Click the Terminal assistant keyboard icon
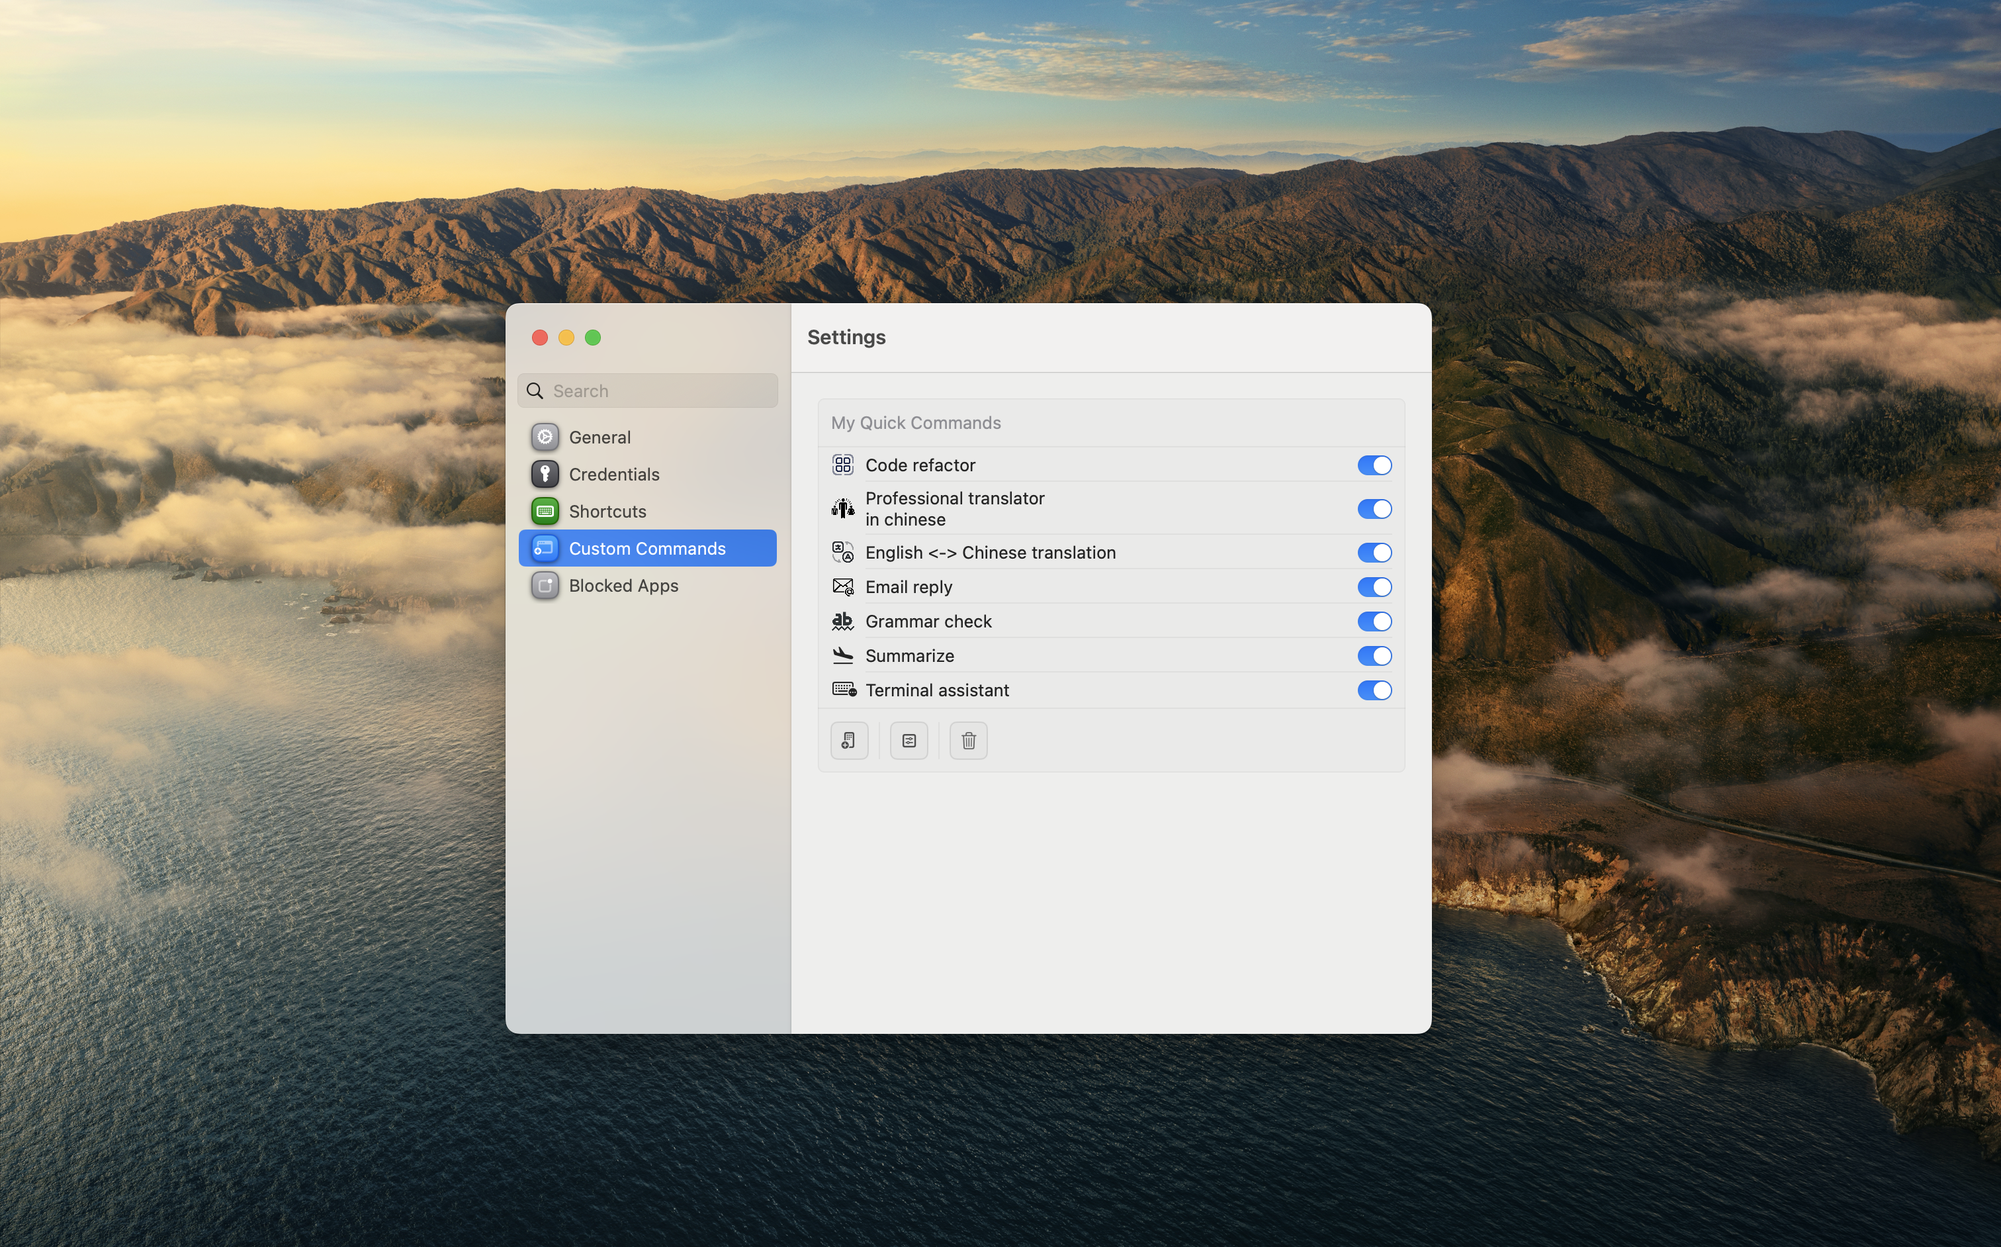The height and width of the screenshot is (1247, 2001). click(x=844, y=690)
